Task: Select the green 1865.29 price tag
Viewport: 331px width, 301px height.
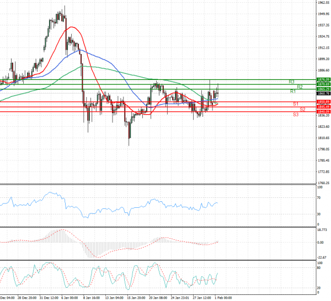Action: pos(324,89)
